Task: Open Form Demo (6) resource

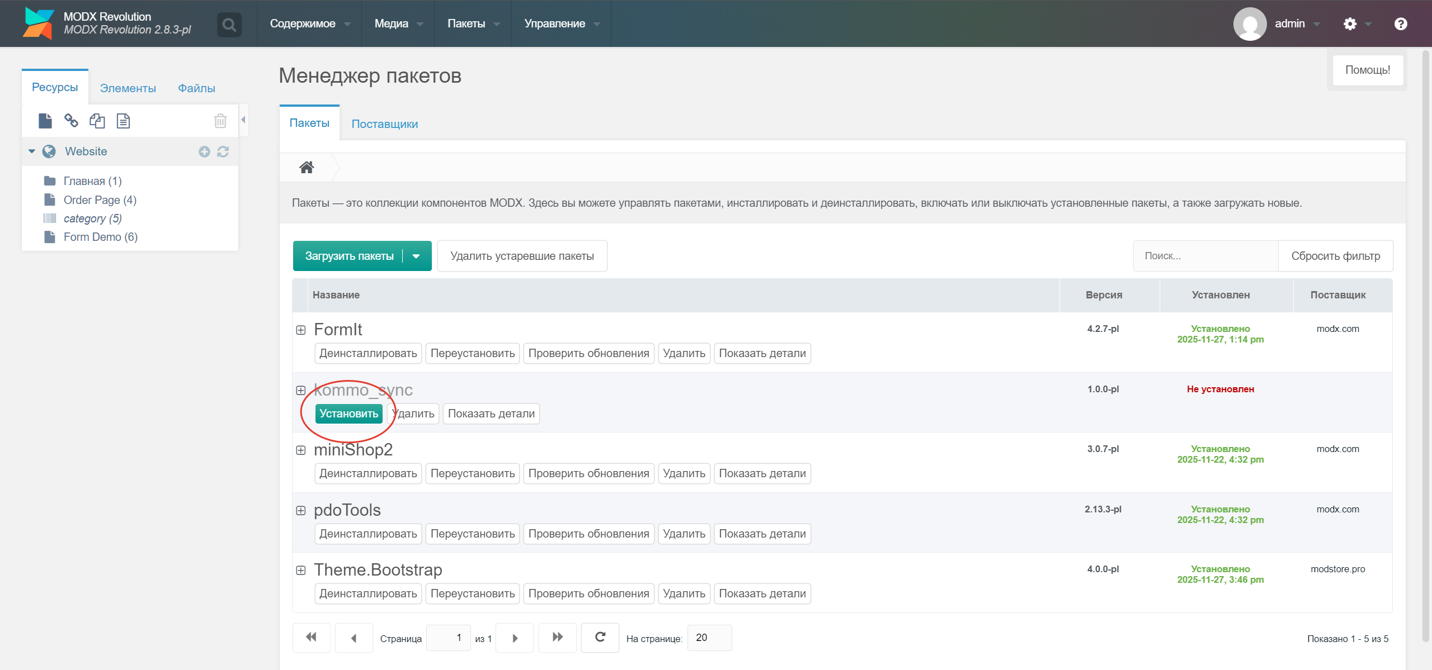Action: point(101,237)
